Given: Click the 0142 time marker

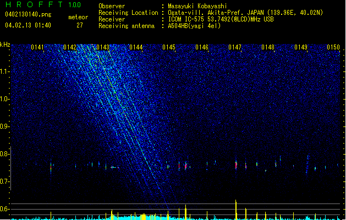Looking at the screenshot, I should coord(70,47).
